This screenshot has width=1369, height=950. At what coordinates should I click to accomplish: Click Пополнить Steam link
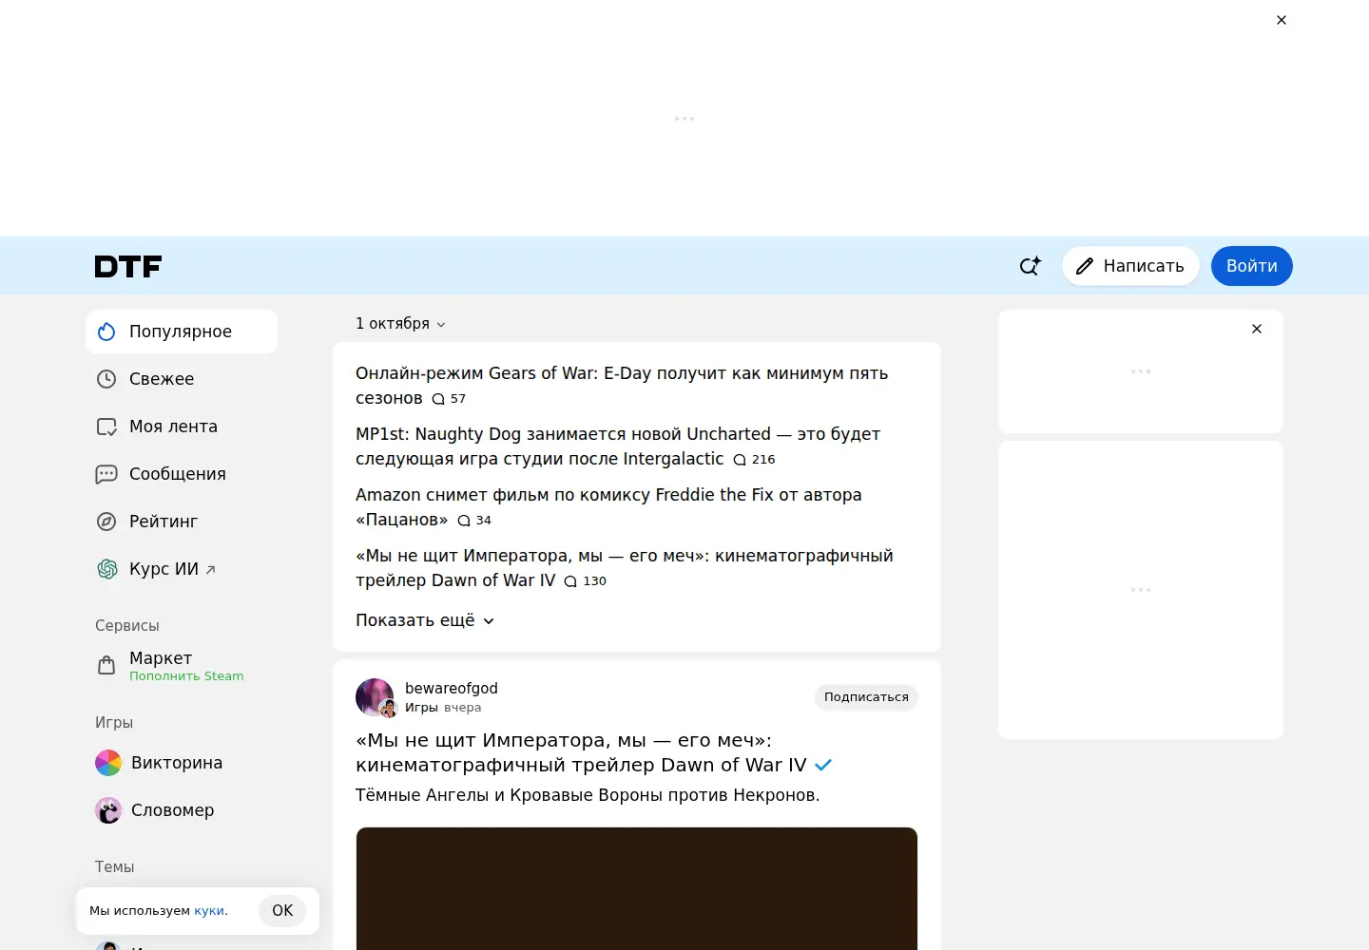(186, 676)
